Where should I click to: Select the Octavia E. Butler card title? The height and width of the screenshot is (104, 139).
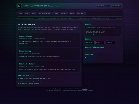pos(27,64)
